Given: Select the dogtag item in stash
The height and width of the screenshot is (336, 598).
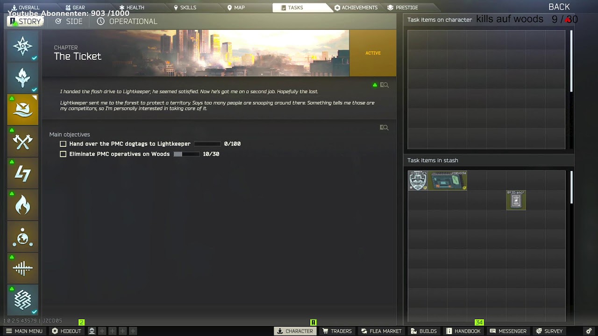Looking at the screenshot, I should click(x=418, y=181).
